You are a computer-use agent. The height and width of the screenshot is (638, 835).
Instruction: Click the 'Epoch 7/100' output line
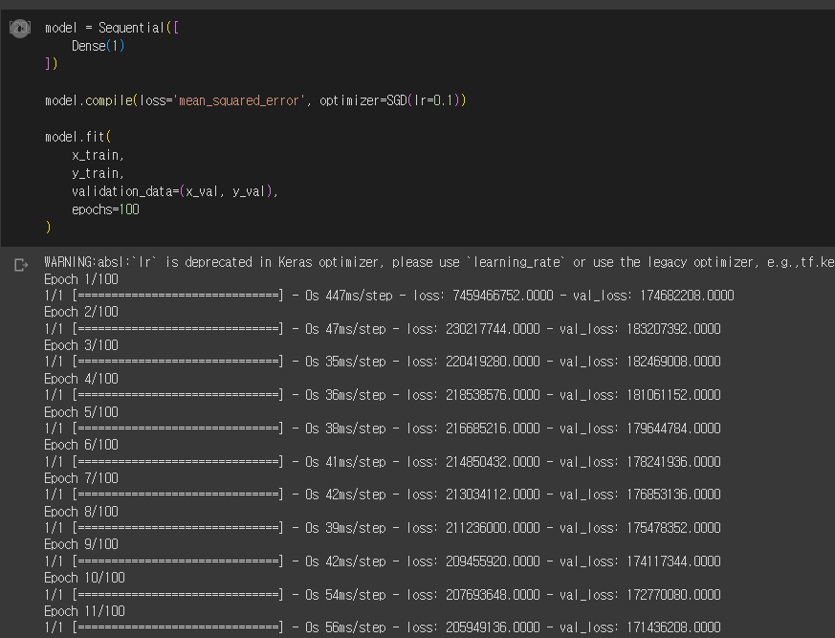[81, 478]
